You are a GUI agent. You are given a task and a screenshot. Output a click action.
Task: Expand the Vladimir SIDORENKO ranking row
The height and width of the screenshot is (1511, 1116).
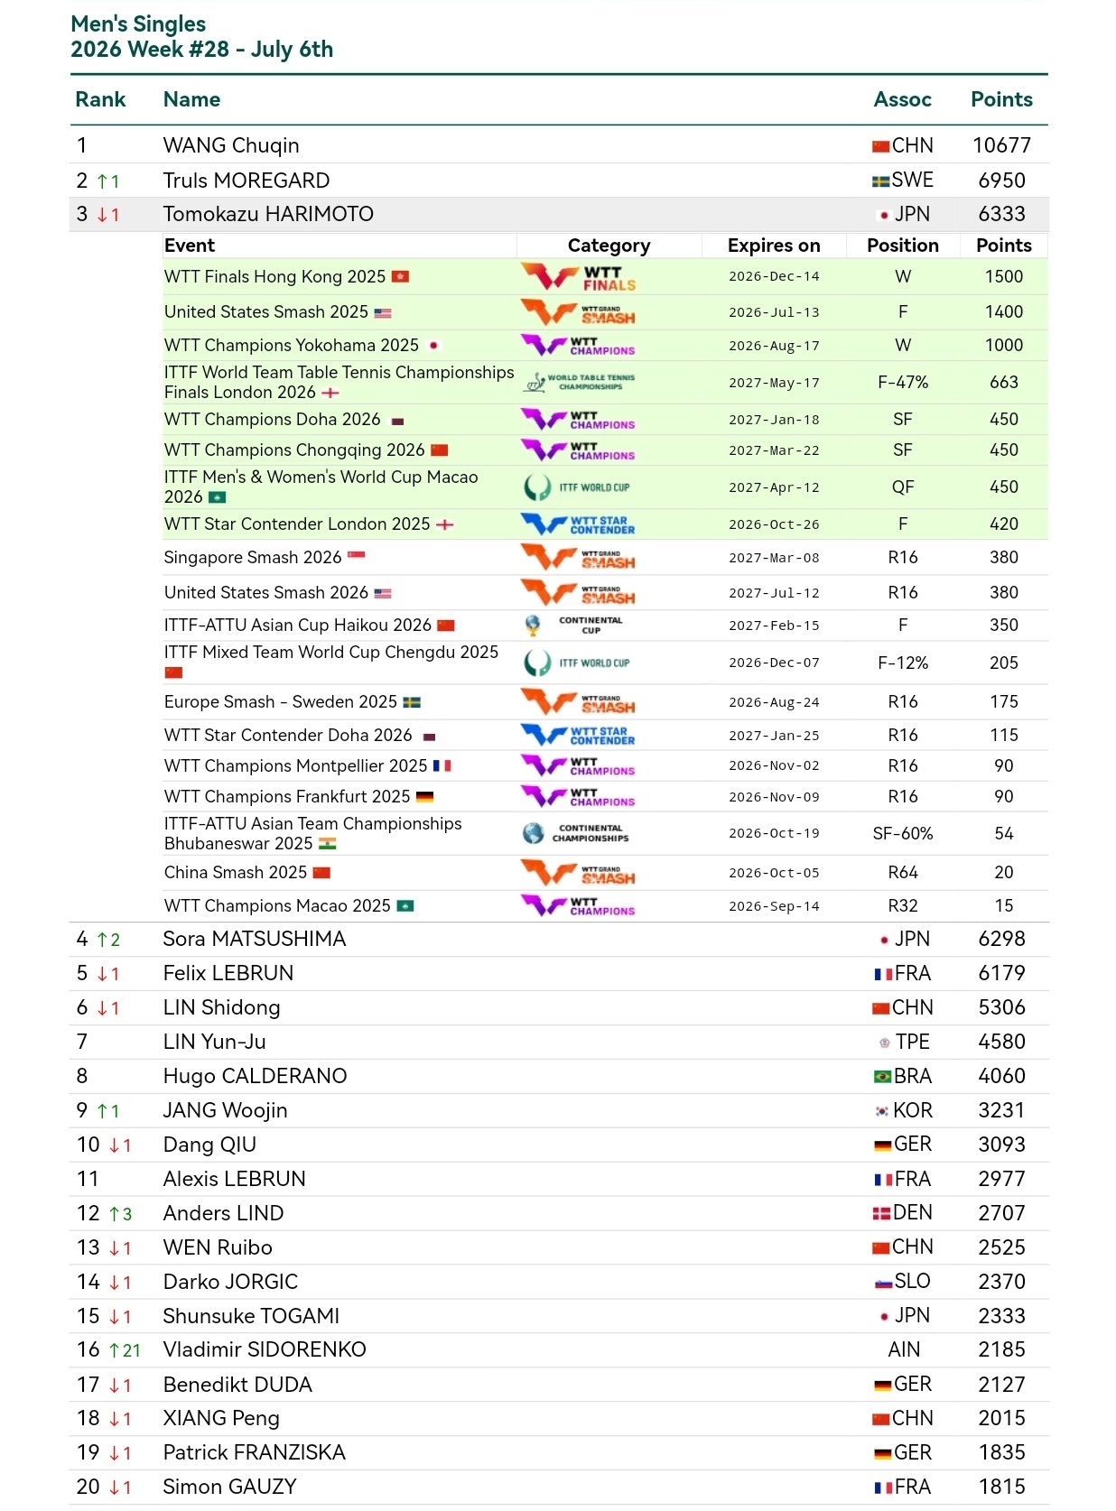[559, 1350]
